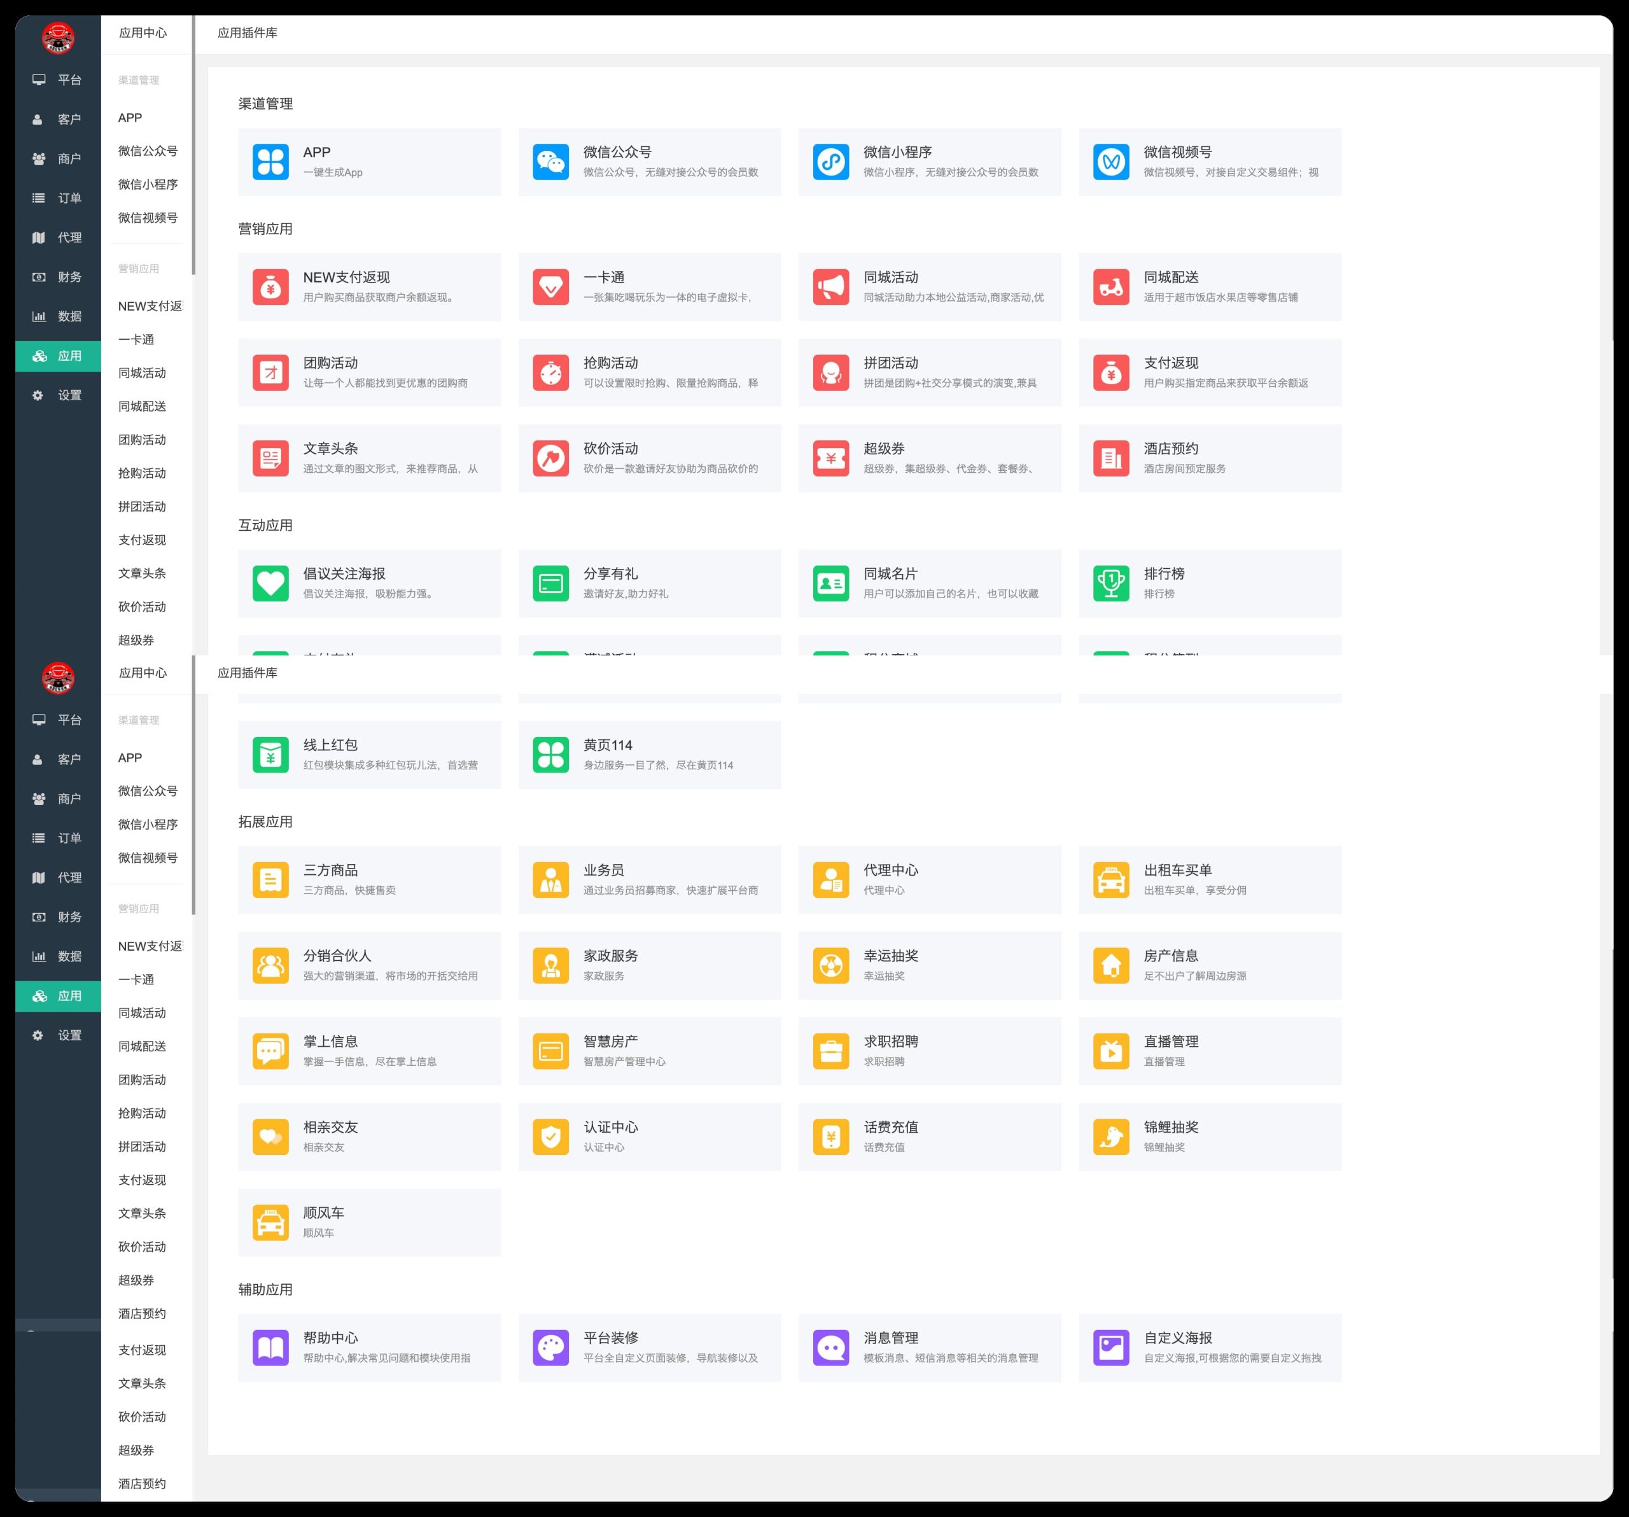This screenshot has height=1517, width=1629.
Task: Open the 微信小程序 mini program icon
Action: tap(831, 162)
